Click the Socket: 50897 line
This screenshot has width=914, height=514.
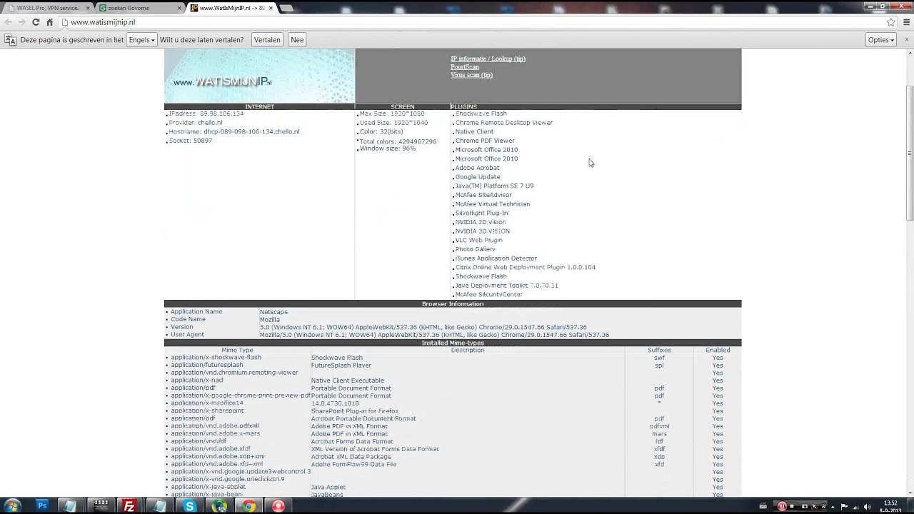pyautogui.click(x=191, y=141)
